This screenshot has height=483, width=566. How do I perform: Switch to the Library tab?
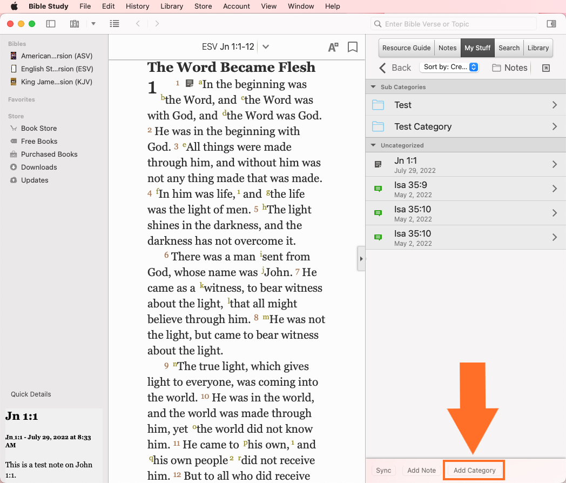click(538, 48)
